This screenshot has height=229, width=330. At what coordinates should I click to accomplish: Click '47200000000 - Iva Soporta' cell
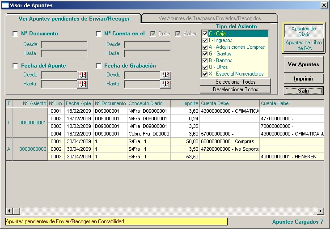(x=229, y=149)
